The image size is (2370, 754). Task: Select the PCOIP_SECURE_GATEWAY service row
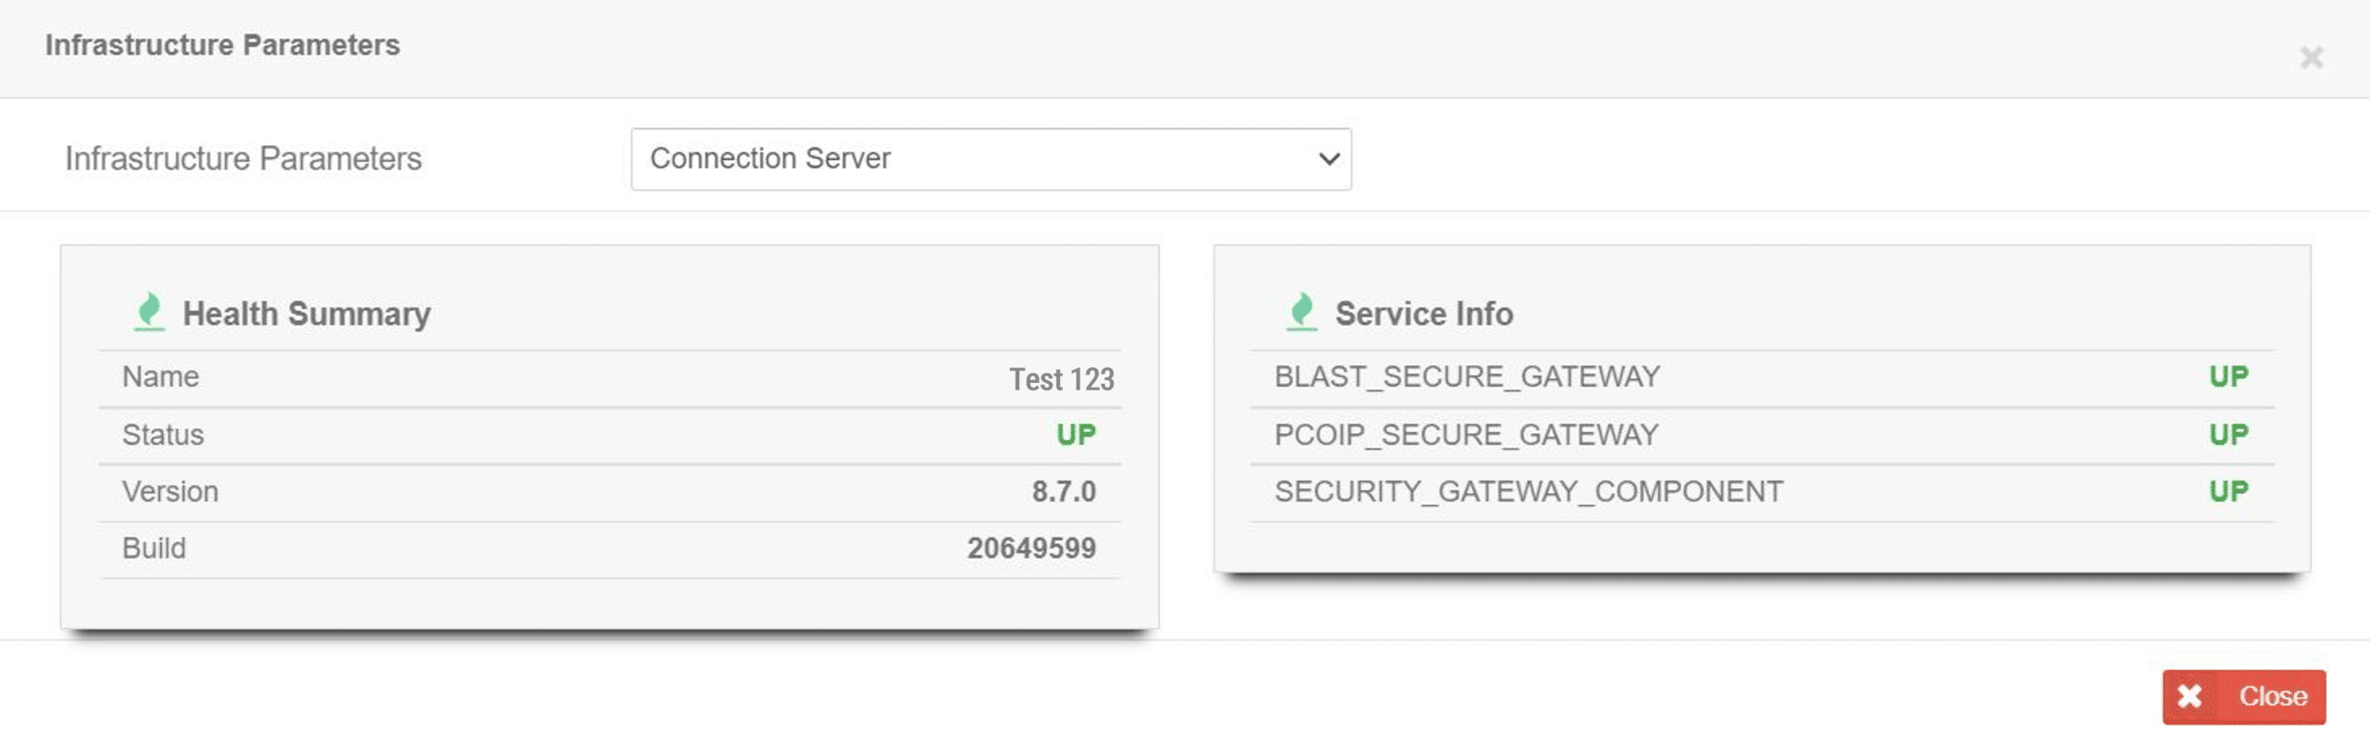[x=1466, y=435]
